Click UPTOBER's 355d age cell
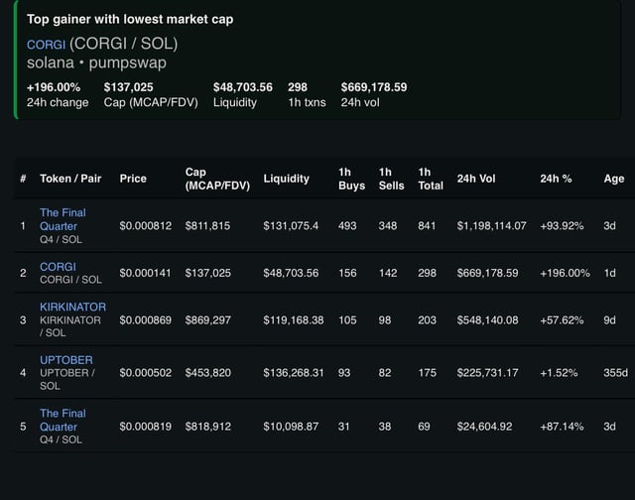The image size is (635, 500). coord(615,372)
